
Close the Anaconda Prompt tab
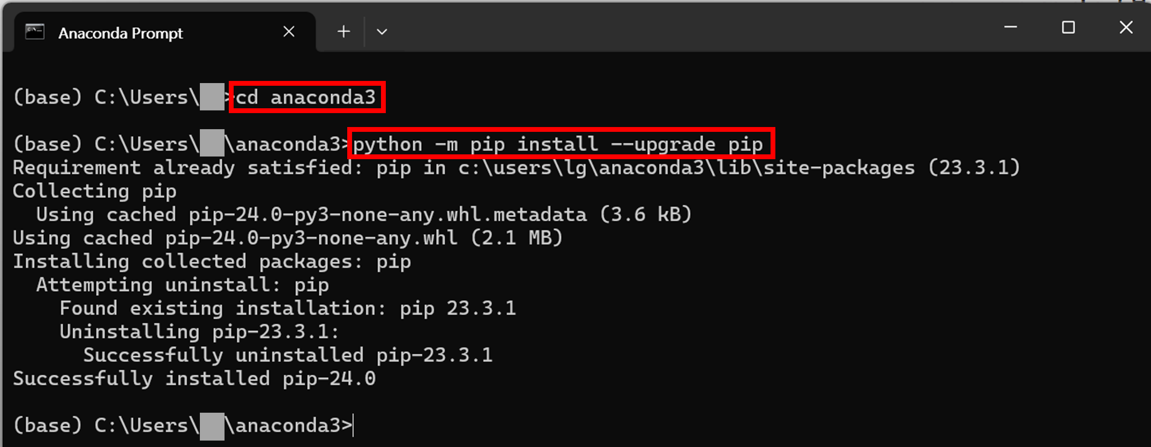click(x=289, y=32)
